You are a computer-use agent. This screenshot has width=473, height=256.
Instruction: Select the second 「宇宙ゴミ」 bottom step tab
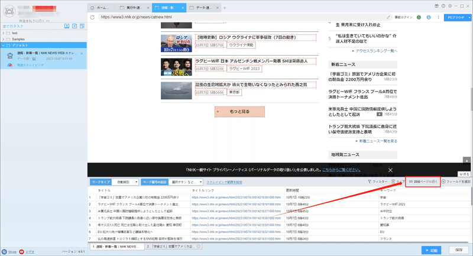173,247
